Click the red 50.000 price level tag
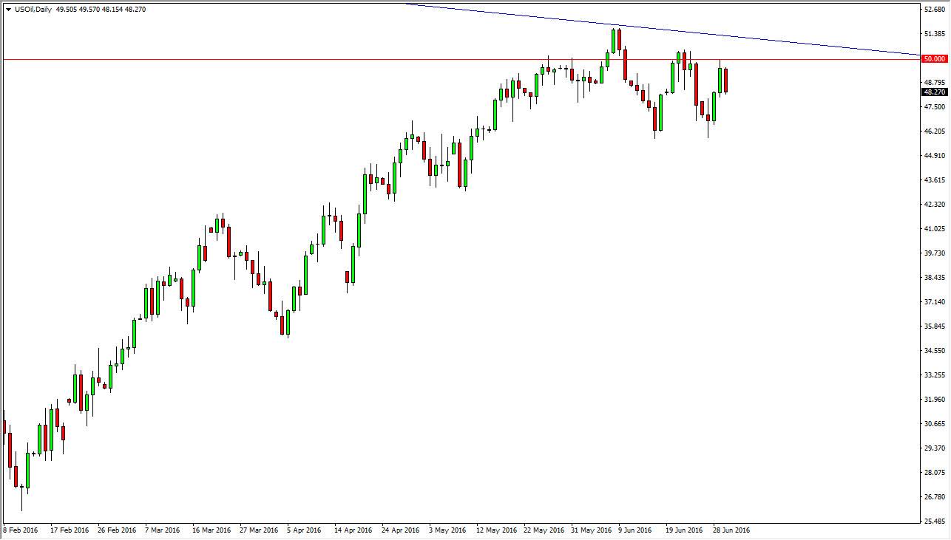The width and height of the screenshot is (951, 540). click(x=934, y=58)
